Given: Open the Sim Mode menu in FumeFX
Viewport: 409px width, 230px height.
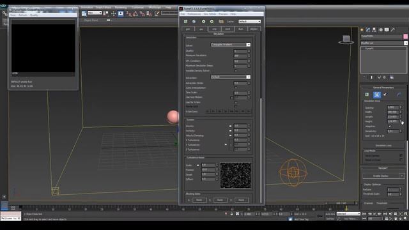Looking at the screenshot, I should 210,14.
